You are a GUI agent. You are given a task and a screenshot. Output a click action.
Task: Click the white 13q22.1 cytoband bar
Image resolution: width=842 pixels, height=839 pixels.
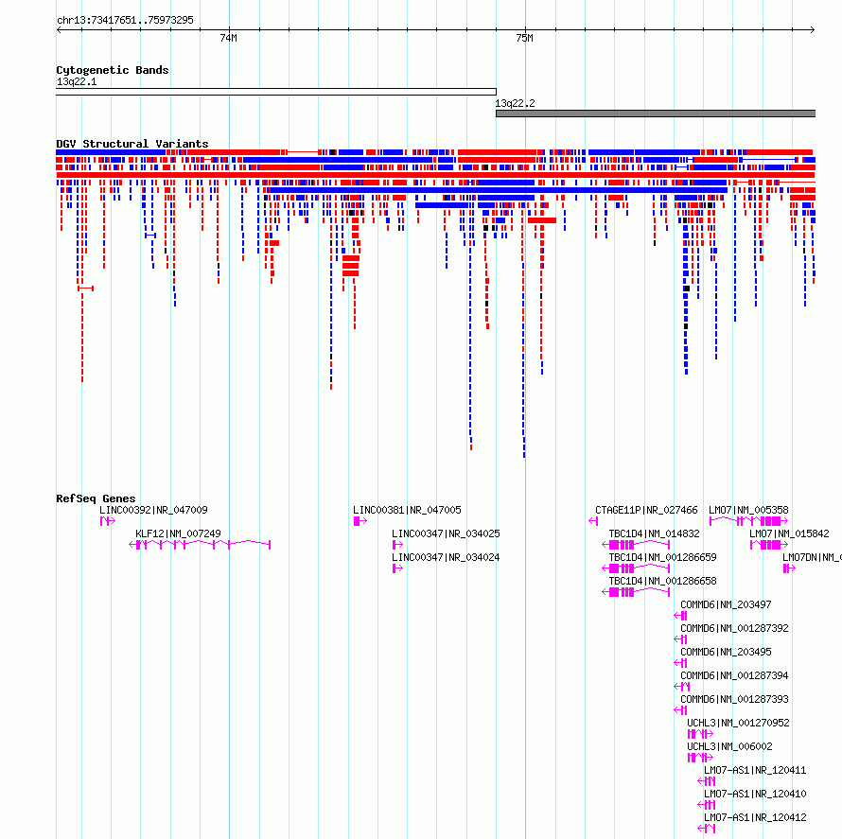(x=276, y=92)
